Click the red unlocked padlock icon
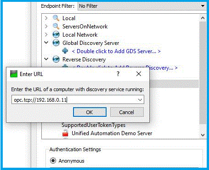This screenshot has height=170, width=209. click(65, 133)
